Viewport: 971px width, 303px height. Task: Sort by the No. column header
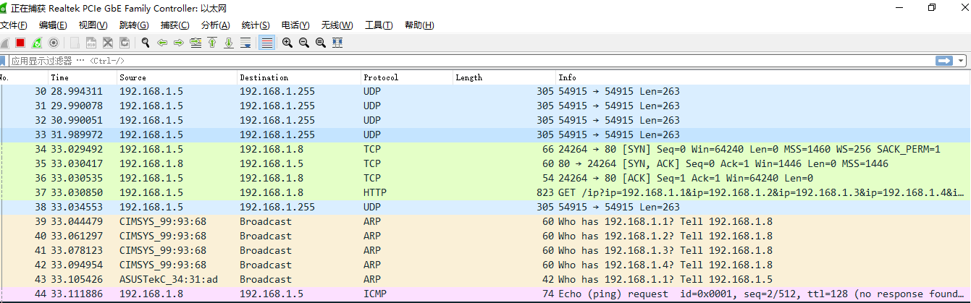24,77
